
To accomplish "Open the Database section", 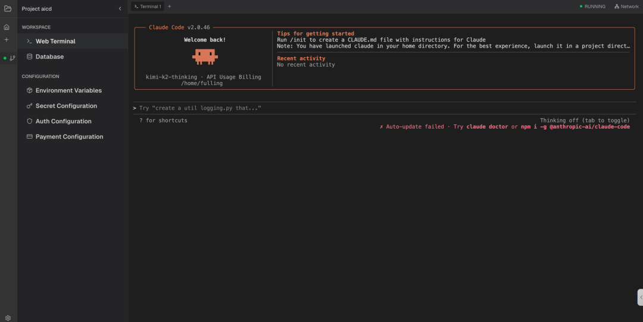I will click(49, 57).
